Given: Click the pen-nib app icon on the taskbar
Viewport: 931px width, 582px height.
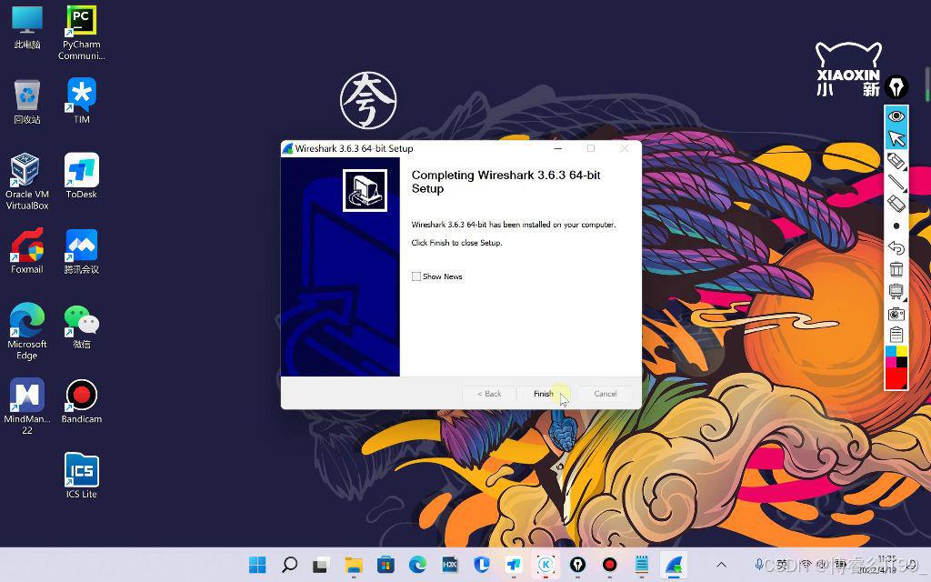Looking at the screenshot, I should click(x=577, y=565).
